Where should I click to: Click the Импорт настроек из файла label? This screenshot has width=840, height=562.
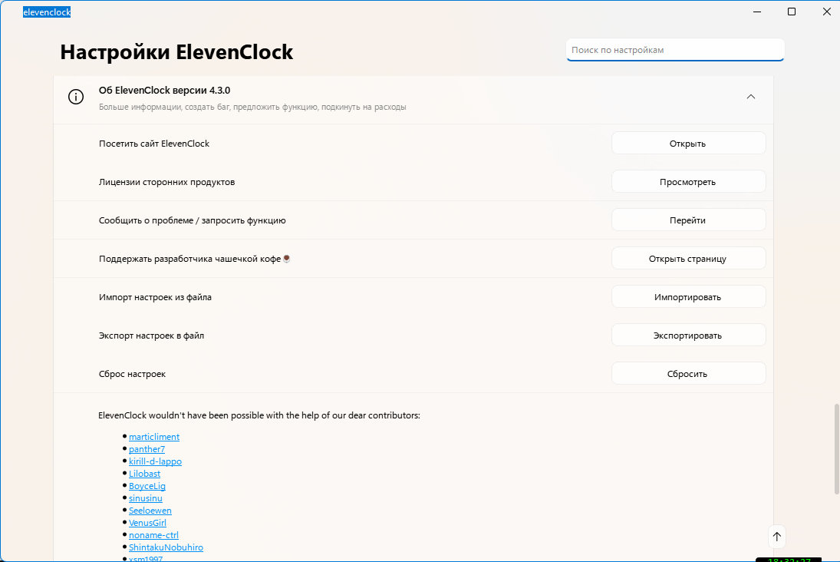(x=155, y=297)
